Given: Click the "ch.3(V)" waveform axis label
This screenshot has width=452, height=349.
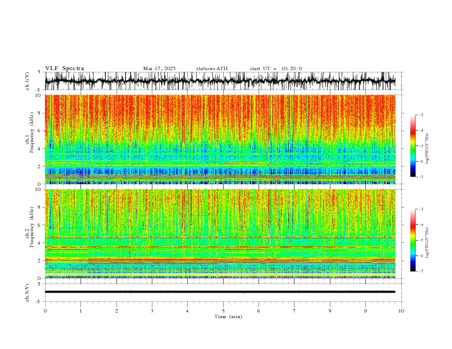Looking at the screenshot, I should [27, 293].
